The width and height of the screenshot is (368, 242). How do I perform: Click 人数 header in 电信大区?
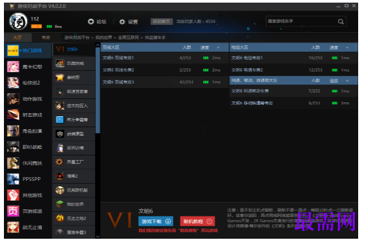(316, 48)
